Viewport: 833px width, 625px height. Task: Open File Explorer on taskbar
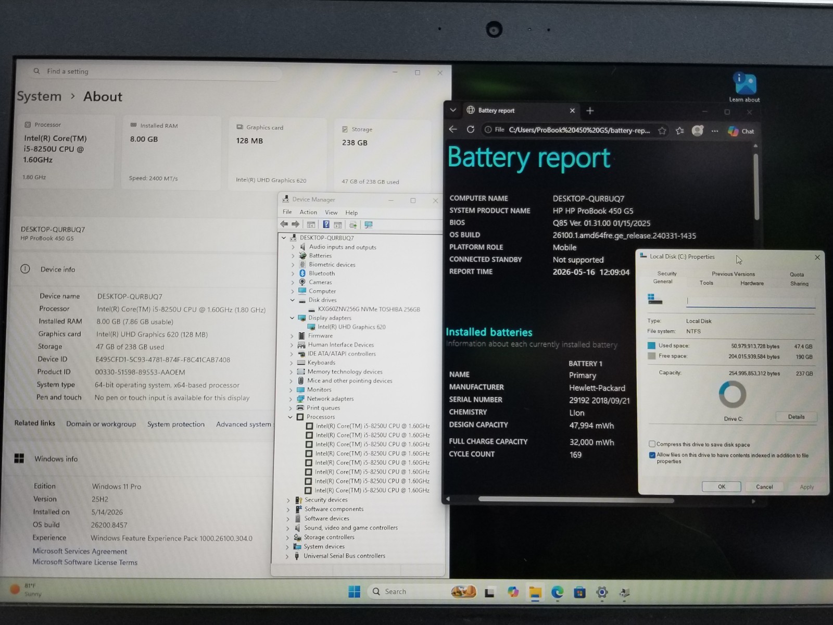(535, 593)
